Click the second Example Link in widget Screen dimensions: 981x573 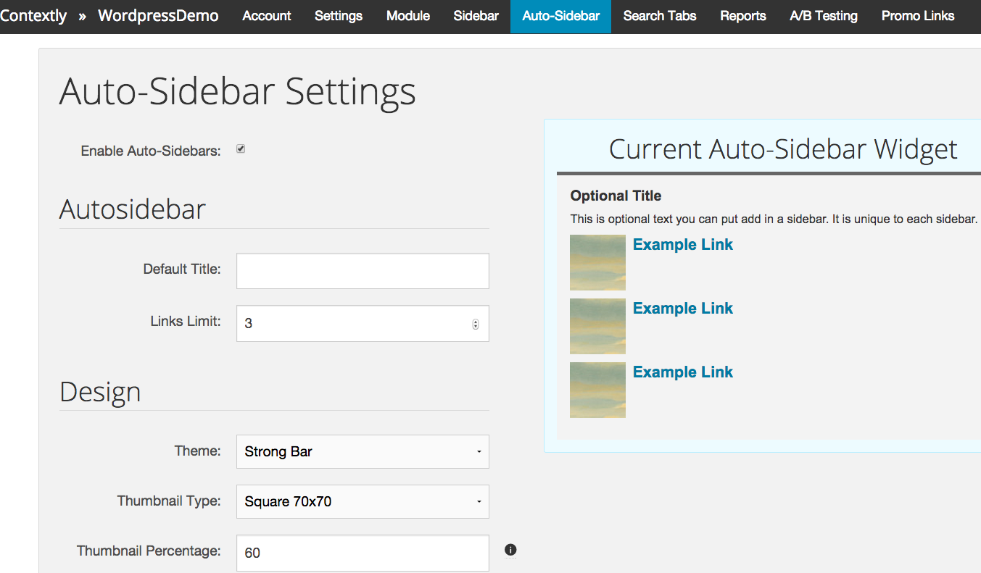pos(683,309)
